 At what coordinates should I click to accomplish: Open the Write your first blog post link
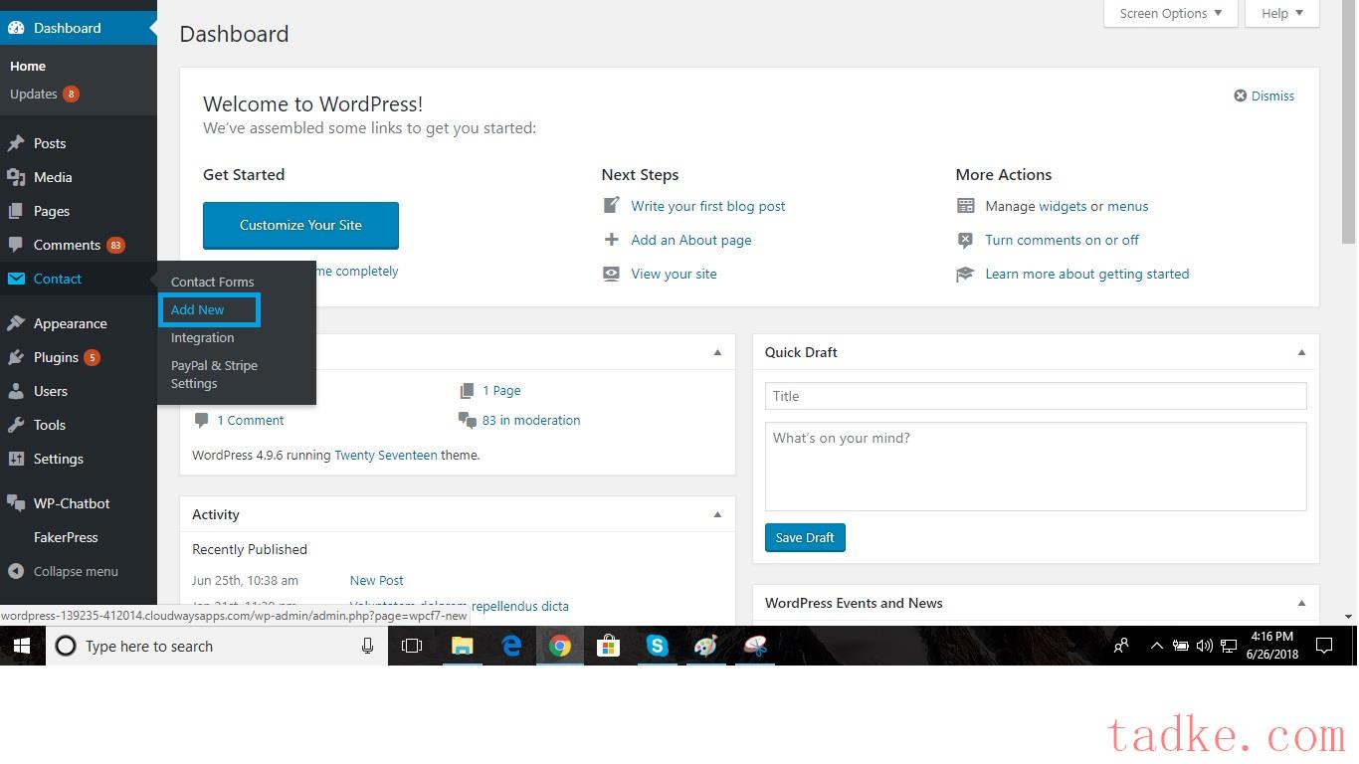coord(707,206)
